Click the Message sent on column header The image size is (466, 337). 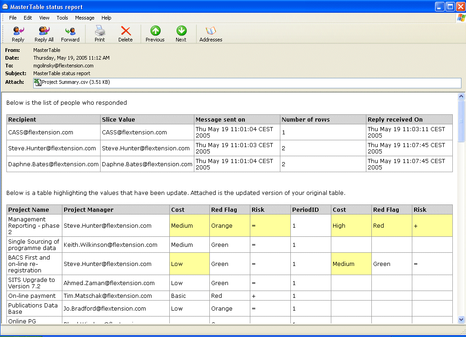pos(237,120)
